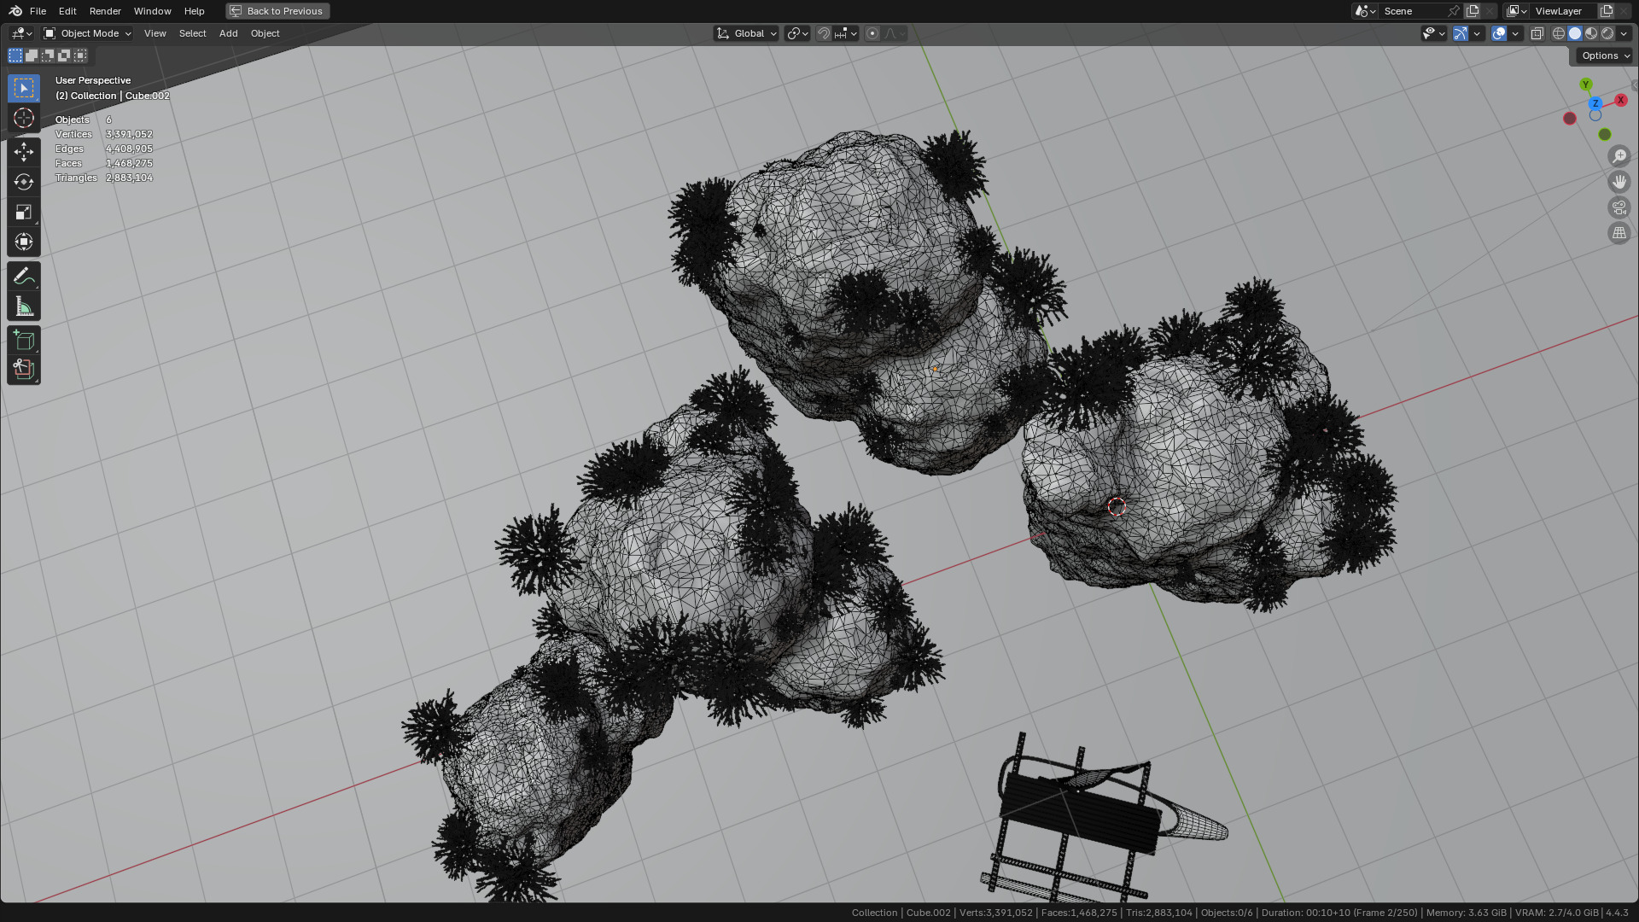Screen dimensions: 1639x922
Task: Open the viewport Select menu
Action: click(193, 33)
